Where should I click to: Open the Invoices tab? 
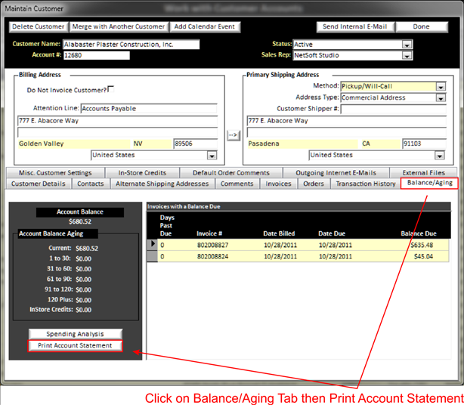click(x=278, y=184)
